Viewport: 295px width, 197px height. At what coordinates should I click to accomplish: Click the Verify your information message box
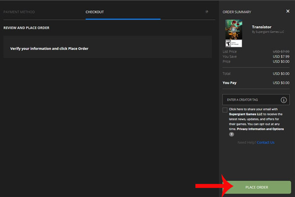(107, 49)
